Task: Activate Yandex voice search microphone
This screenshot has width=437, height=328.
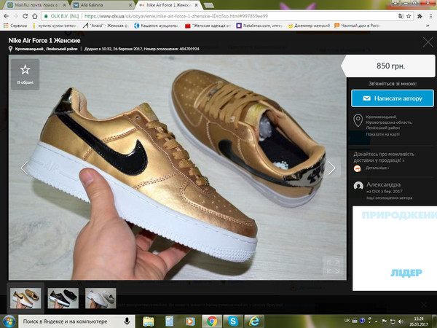Action: [127, 321]
